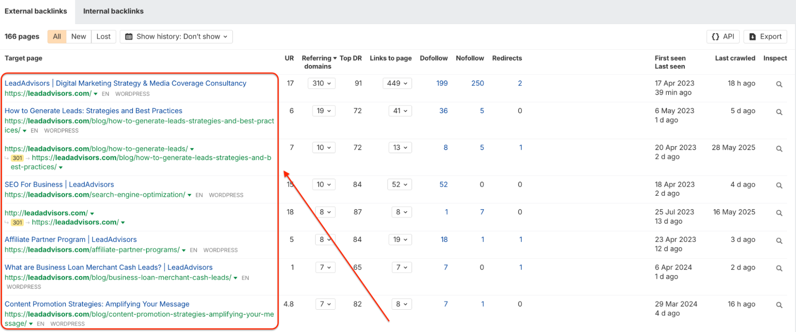Image resolution: width=796 pixels, height=332 pixels.
Task: Open the Show history dropdown
Action: 176,37
